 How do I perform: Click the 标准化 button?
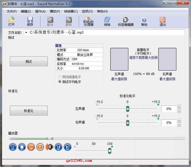pos(29,111)
